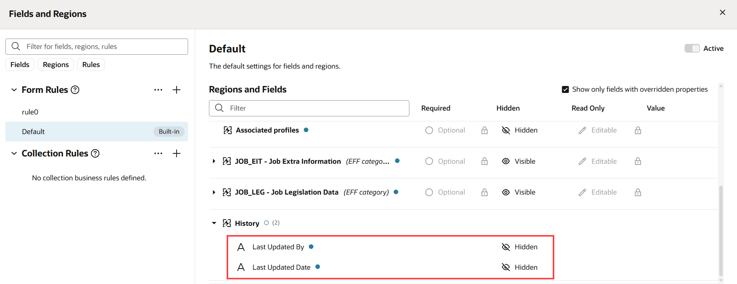
Task: Uncheck Show only fields with overridden properties
Action: coord(565,89)
